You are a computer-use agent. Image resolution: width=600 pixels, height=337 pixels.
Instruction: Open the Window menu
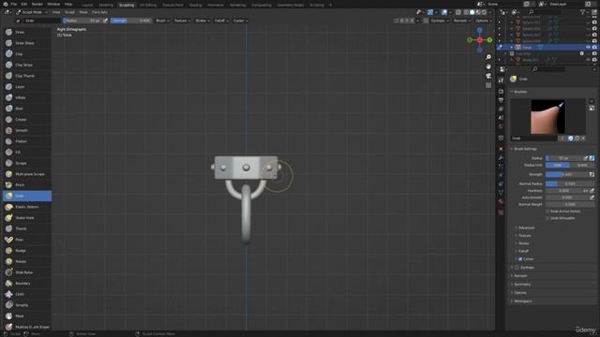pos(53,4)
